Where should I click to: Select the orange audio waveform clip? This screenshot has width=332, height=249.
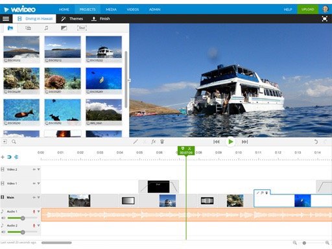186,215
